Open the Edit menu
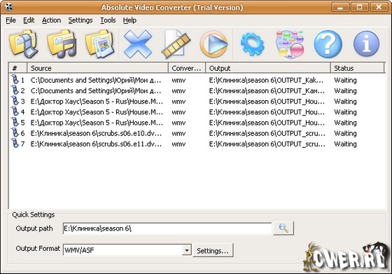The width and height of the screenshot is (392, 274). pos(29,20)
